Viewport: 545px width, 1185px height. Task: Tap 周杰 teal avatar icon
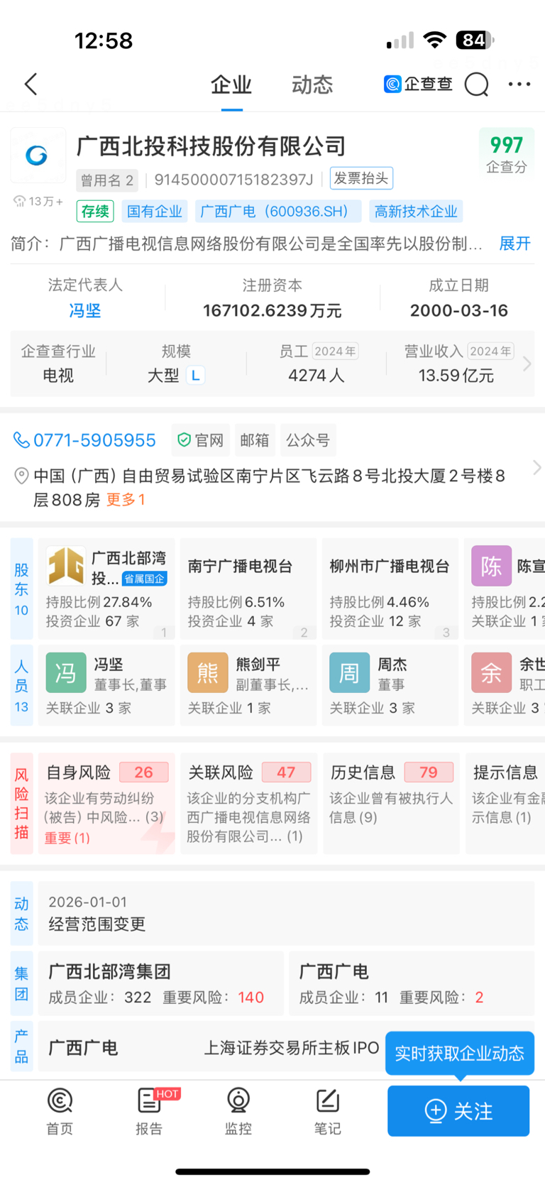pyautogui.click(x=349, y=672)
